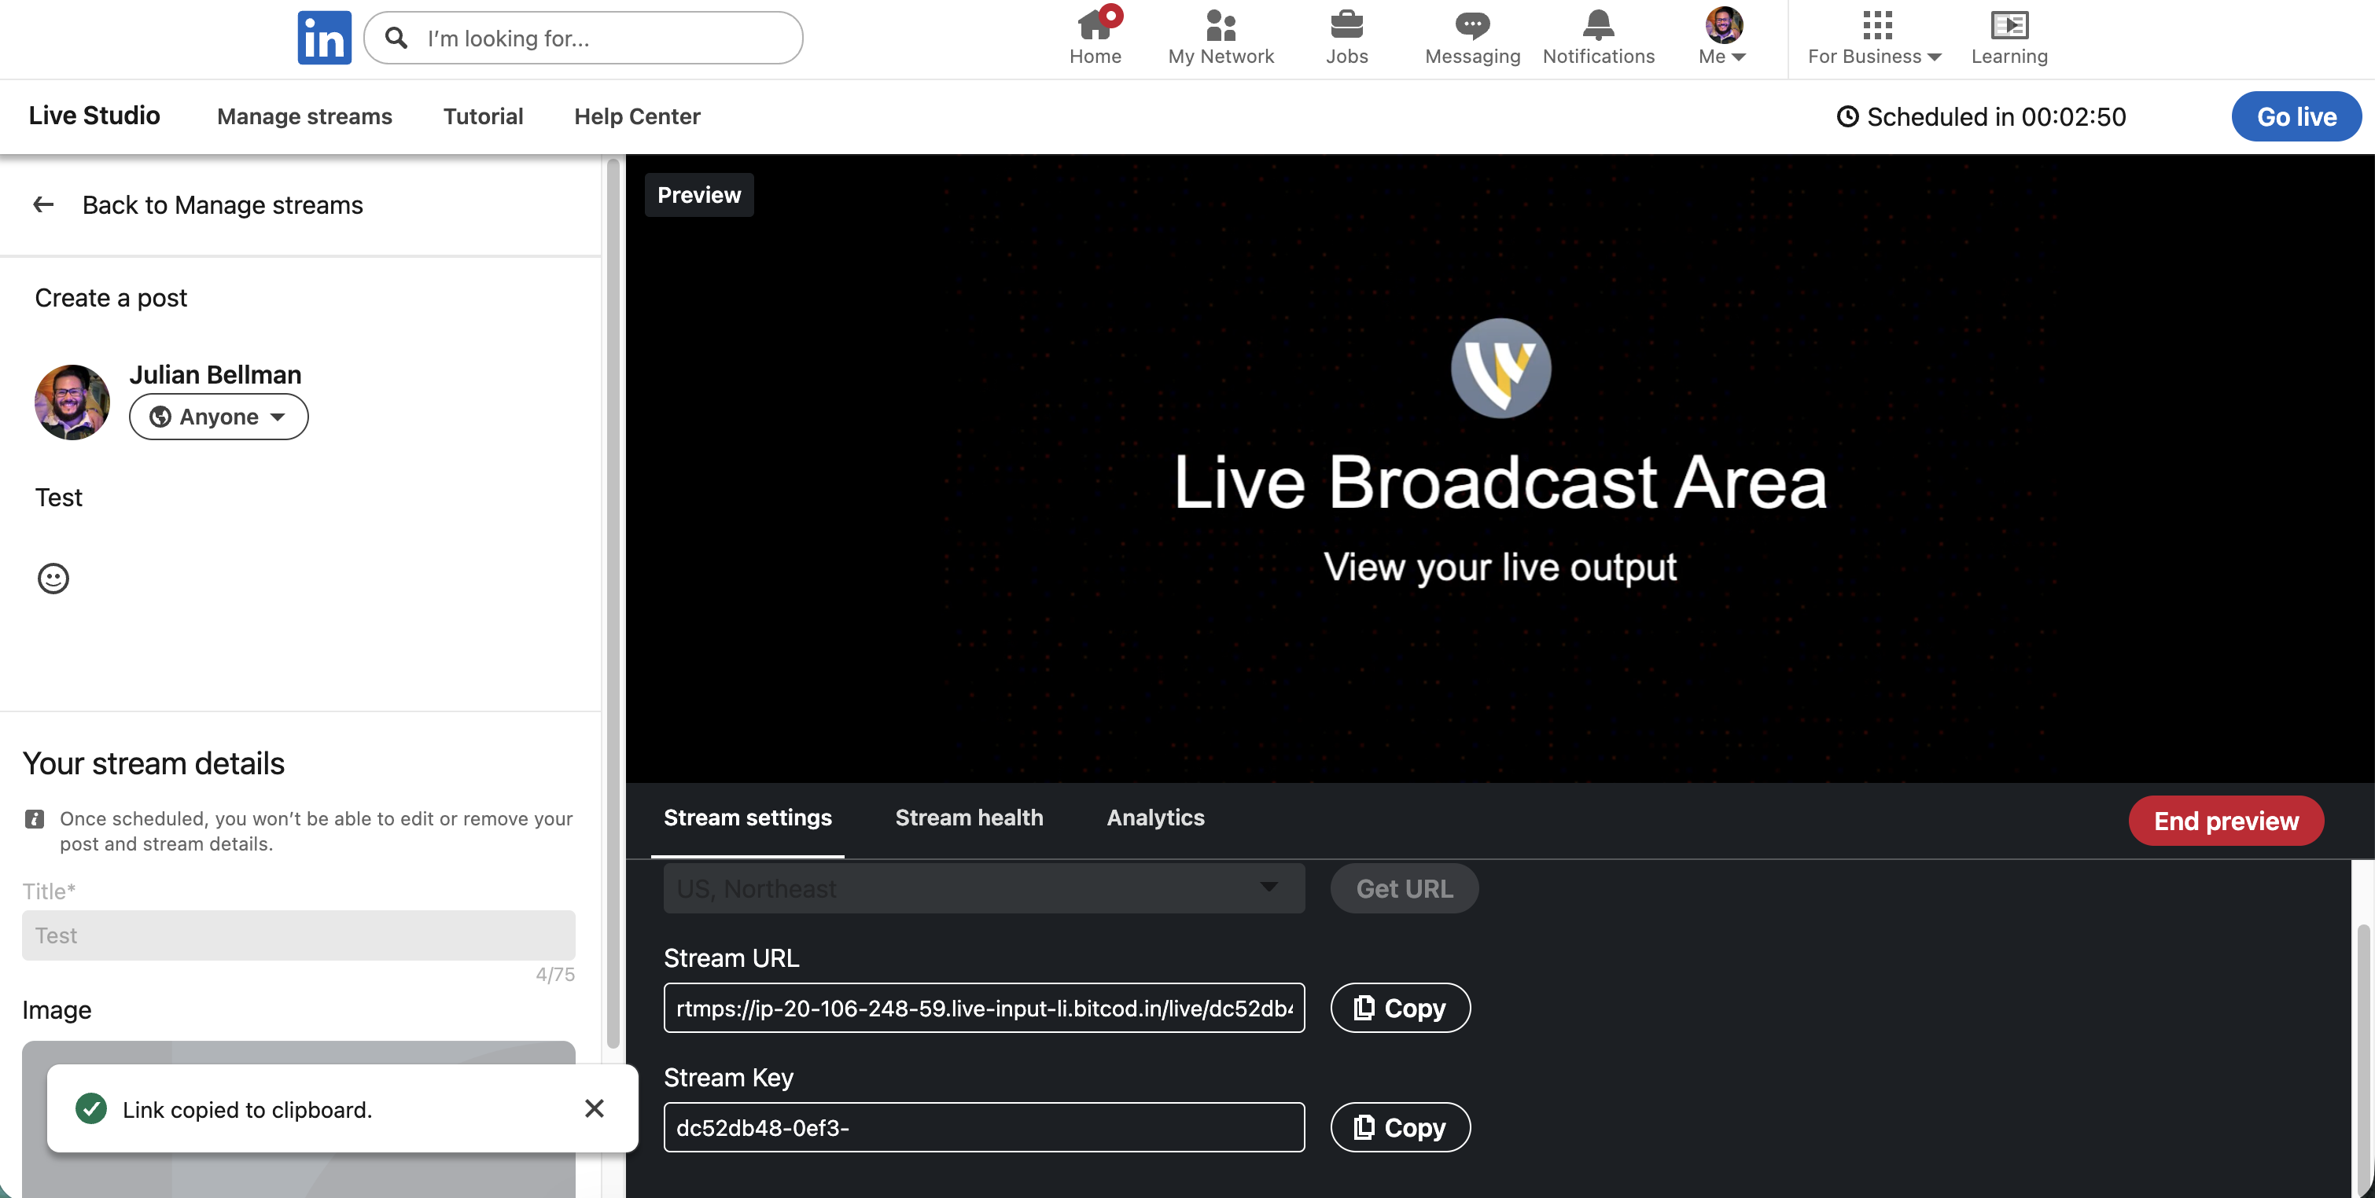Click the Stream Key text field
2375x1198 pixels.
(x=984, y=1127)
